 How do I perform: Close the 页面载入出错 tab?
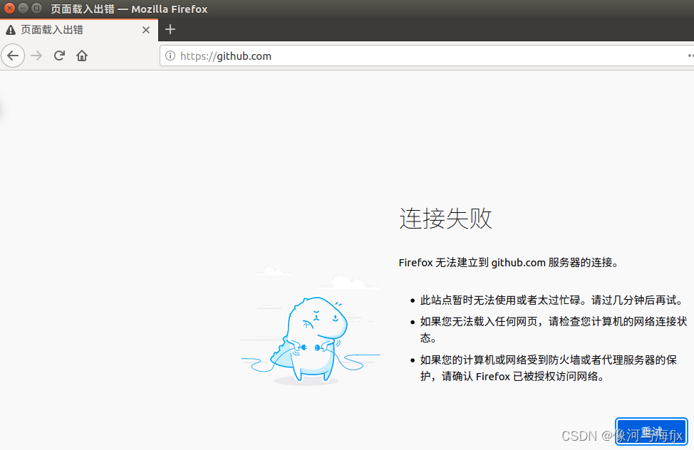tap(145, 30)
